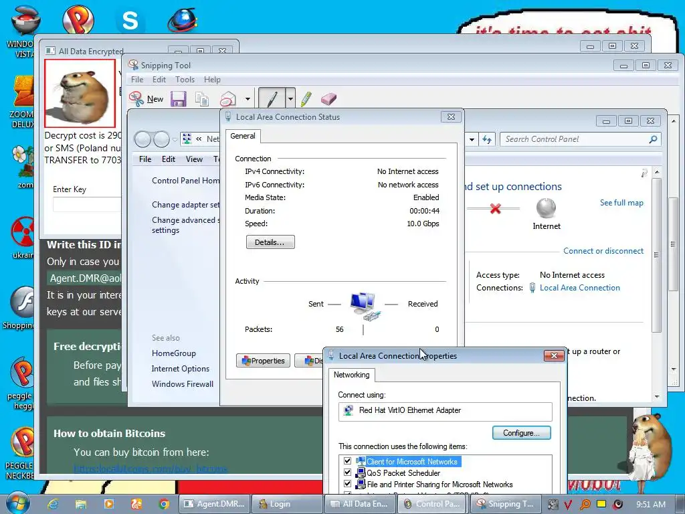This screenshot has height=514, width=685.
Task: Click the search magnifier in Control Panel
Action: pyautogui.click(x=653, y=139)
